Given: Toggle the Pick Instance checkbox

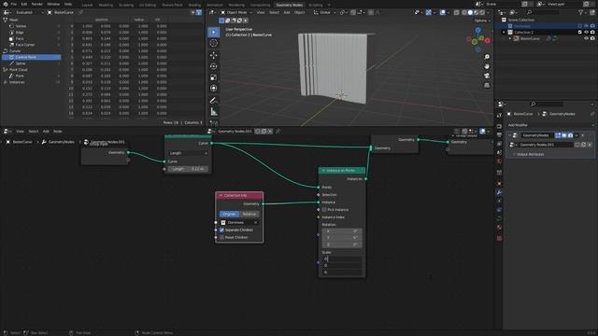Looking at the screenshot, I should point(324,210).
